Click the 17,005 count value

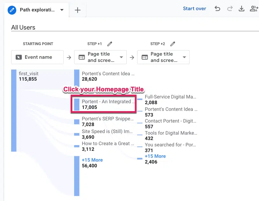89,107
